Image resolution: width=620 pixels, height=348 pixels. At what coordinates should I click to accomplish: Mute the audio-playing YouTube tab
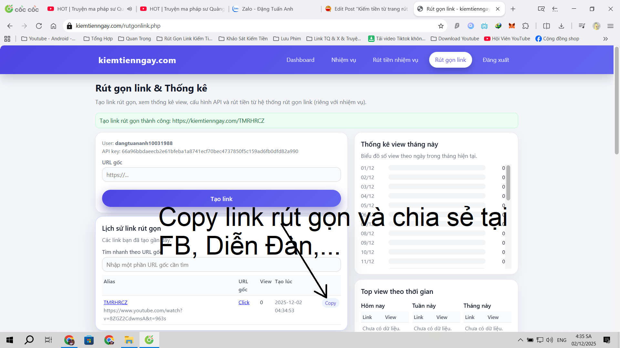coord(129,9)
